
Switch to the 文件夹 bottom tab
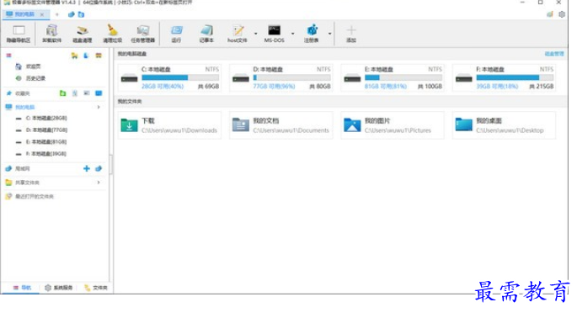pyautogui.click(x=96, y=288)
